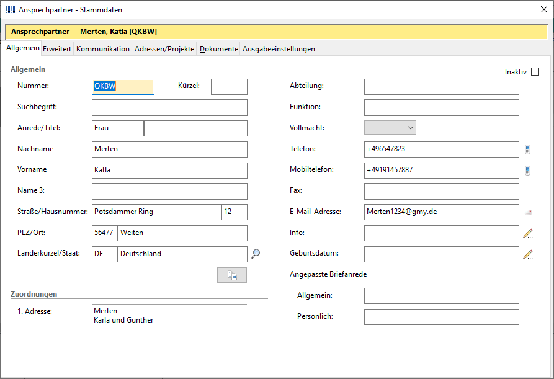554x379 pixels.
Task: Click the PLZ field containing 56477
Action: click(x=105, y=233)
